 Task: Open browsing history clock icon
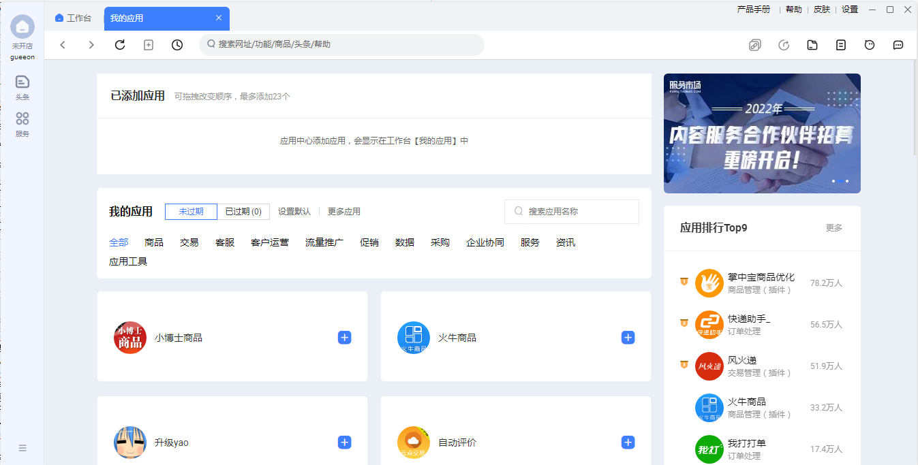coord(177,45)
